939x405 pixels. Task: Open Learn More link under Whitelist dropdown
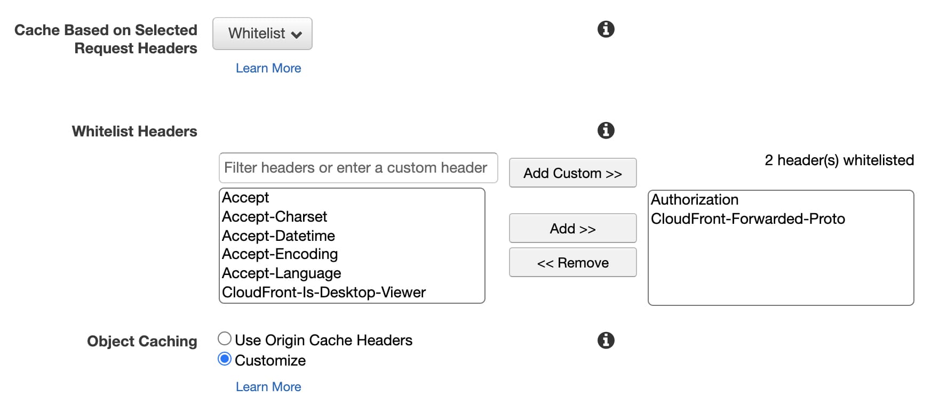tap(268, 68)
